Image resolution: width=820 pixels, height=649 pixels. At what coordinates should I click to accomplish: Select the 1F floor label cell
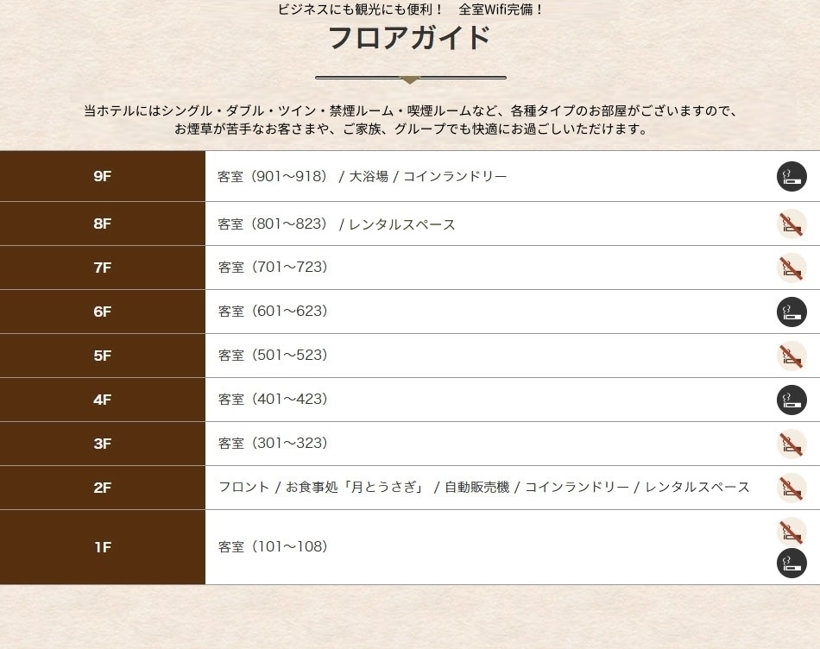pos(103,547)
